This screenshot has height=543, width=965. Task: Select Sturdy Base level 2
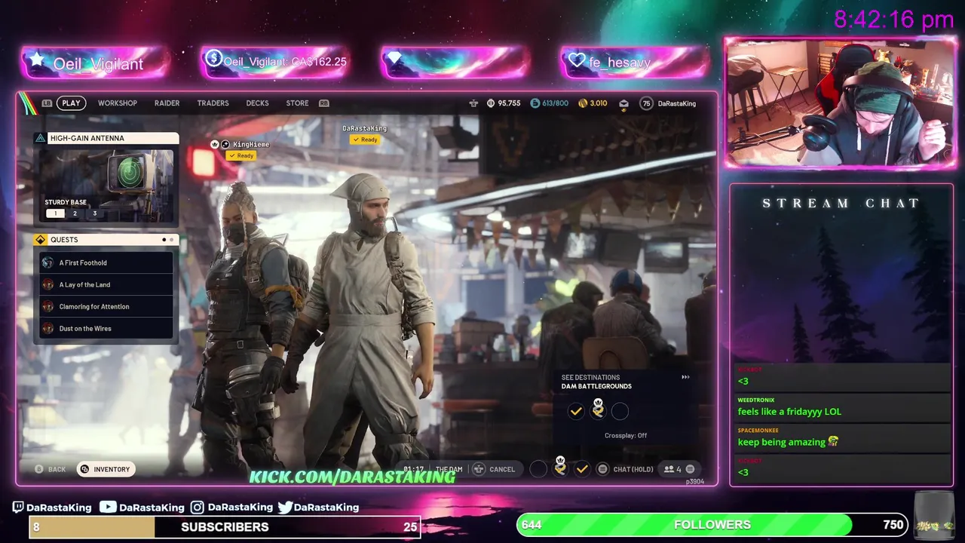pos(75,213)
